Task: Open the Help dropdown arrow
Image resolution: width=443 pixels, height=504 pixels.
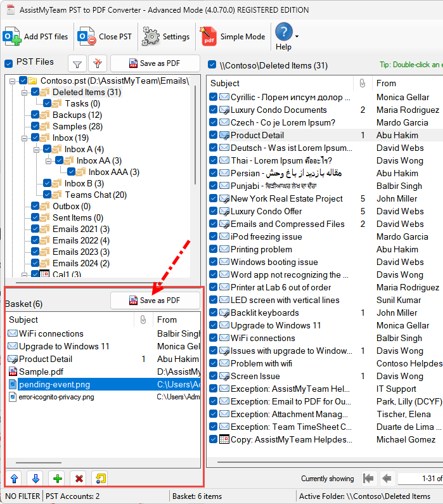Action: pos(297,36)
